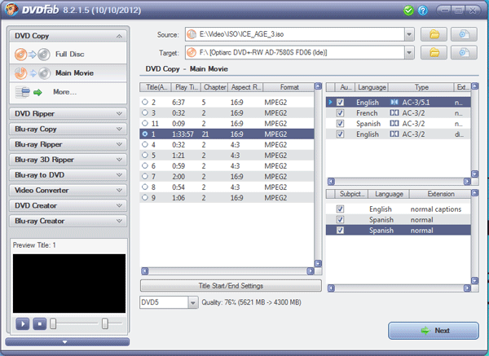Click the target ISO image icon button

click(x=464, y=52)
